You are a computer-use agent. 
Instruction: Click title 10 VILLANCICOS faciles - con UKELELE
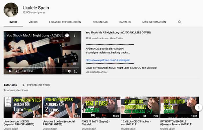coord(136,123)
